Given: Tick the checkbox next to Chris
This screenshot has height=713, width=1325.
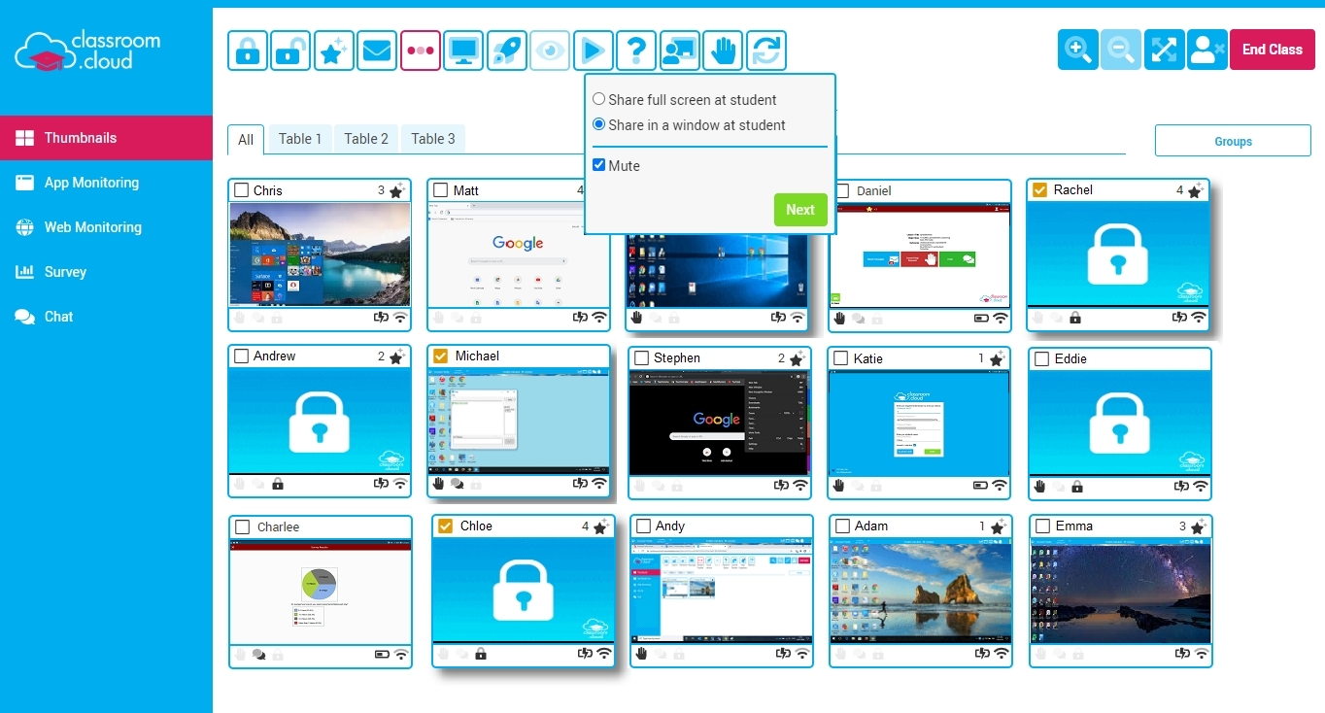Looking at the screenshot, I should 242,190.
